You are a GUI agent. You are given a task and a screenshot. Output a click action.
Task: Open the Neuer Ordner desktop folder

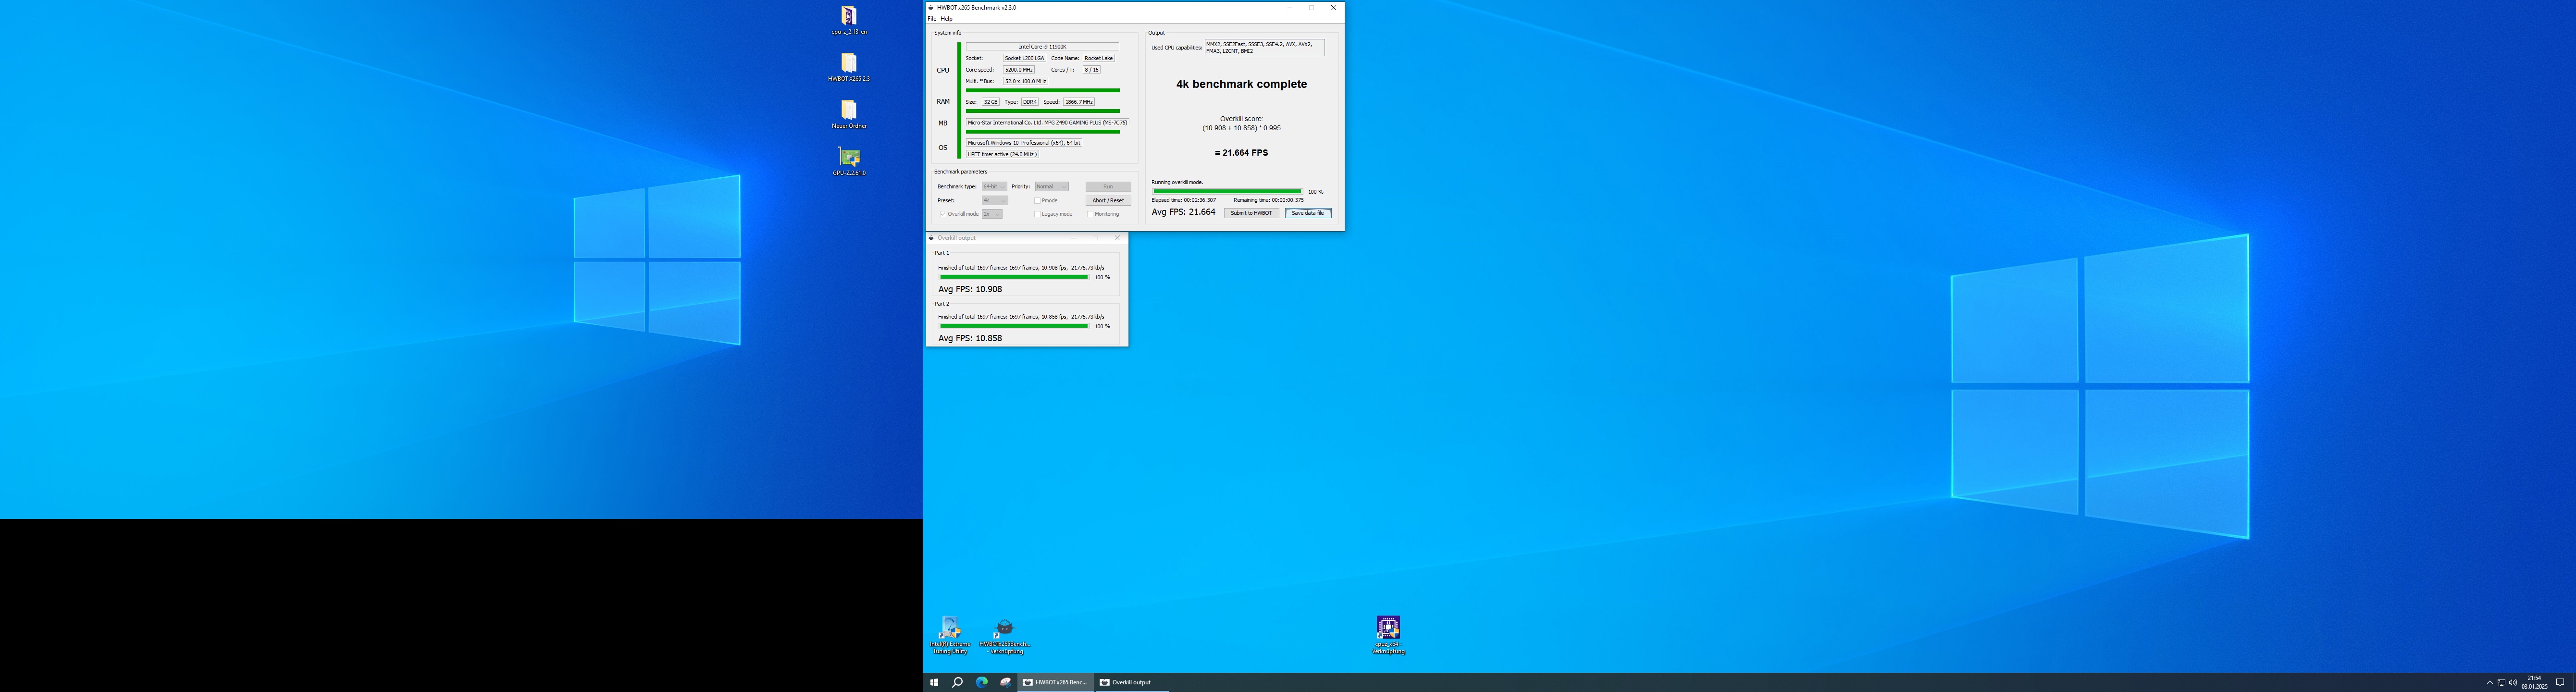849,114
